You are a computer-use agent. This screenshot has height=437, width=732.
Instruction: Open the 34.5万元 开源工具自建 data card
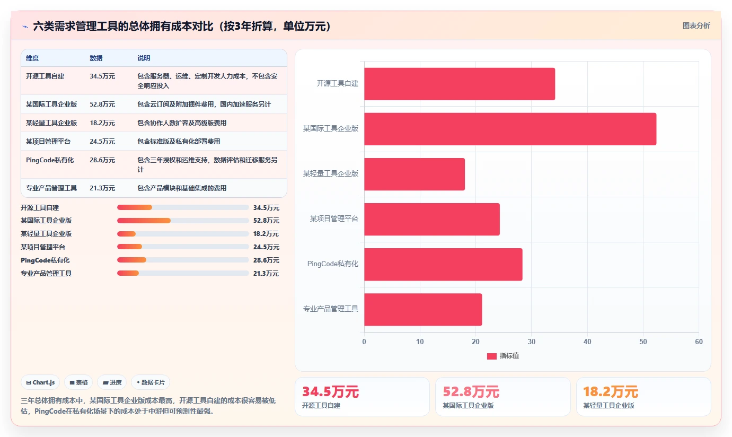362,397
